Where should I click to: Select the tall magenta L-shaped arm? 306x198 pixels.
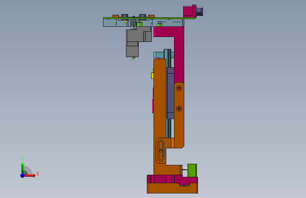[179, 55]
